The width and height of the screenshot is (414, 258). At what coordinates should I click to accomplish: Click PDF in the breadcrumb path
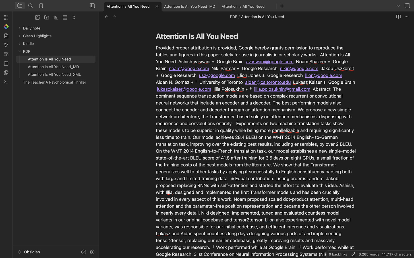pyautogui.click(x=233, y=17)
